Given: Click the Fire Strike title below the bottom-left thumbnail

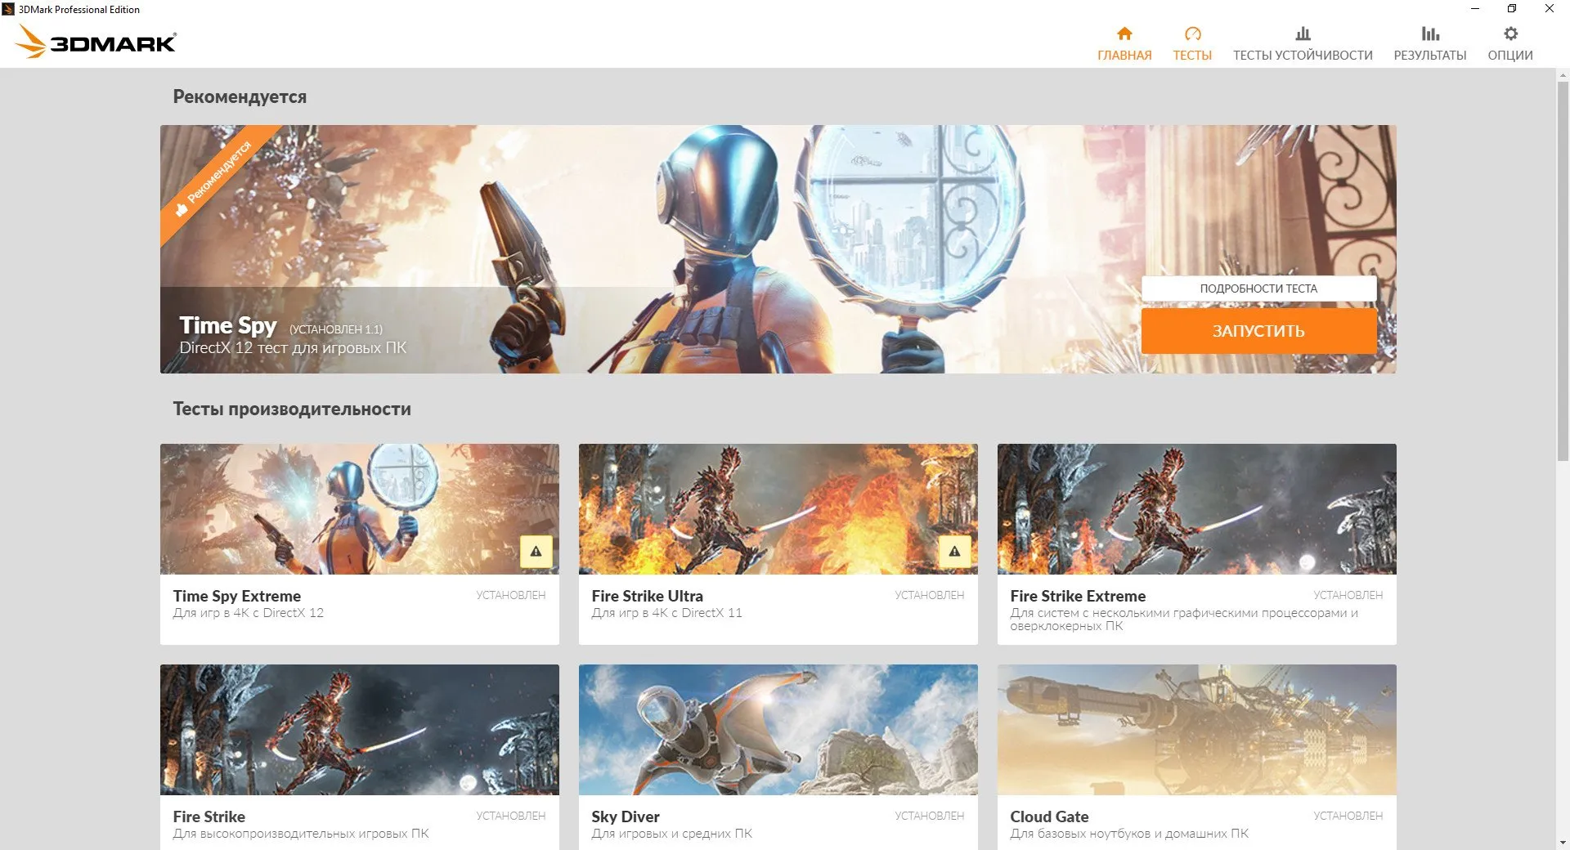Looking at the screenshot, I should [209, 816].
